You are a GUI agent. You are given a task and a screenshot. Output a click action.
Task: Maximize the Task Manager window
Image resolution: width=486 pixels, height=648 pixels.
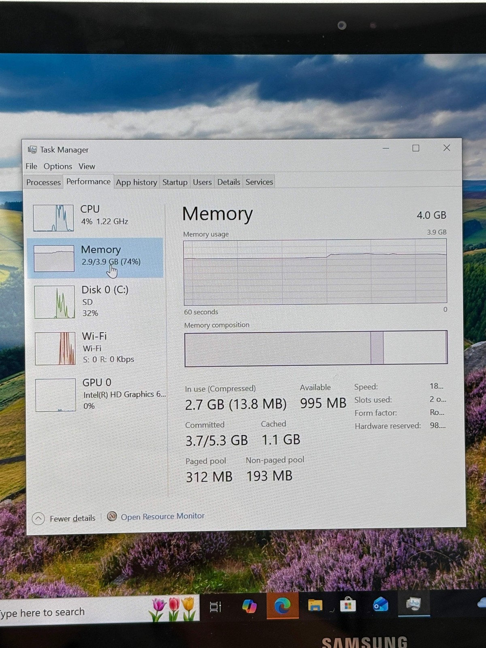(416, 148)
